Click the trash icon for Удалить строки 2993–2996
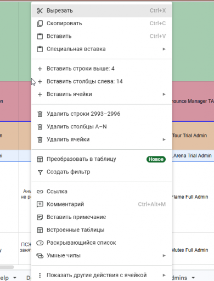 [x=40, y=114]
